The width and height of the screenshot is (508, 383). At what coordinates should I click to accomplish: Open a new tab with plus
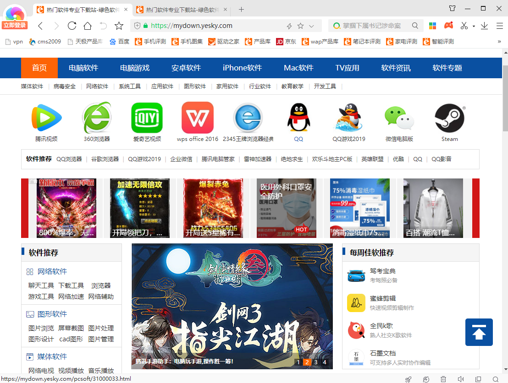[241, 10]
